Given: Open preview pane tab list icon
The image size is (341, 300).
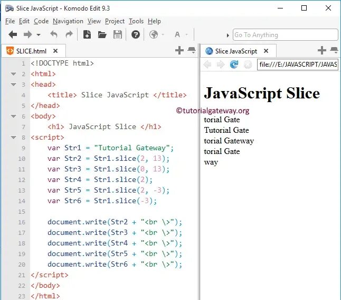Looking at the screenshot, I should click(x=334, y=50).
